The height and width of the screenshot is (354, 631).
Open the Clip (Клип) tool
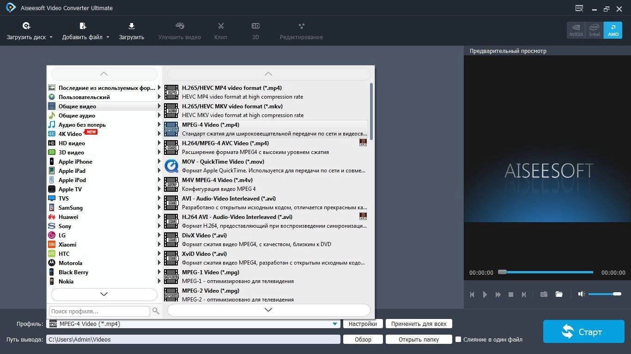coord(221,31)
